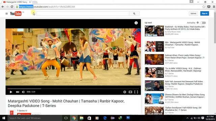Viewport: 216px width, 121px height.
Task: Open the Windows Start menu
Action: 4,118
